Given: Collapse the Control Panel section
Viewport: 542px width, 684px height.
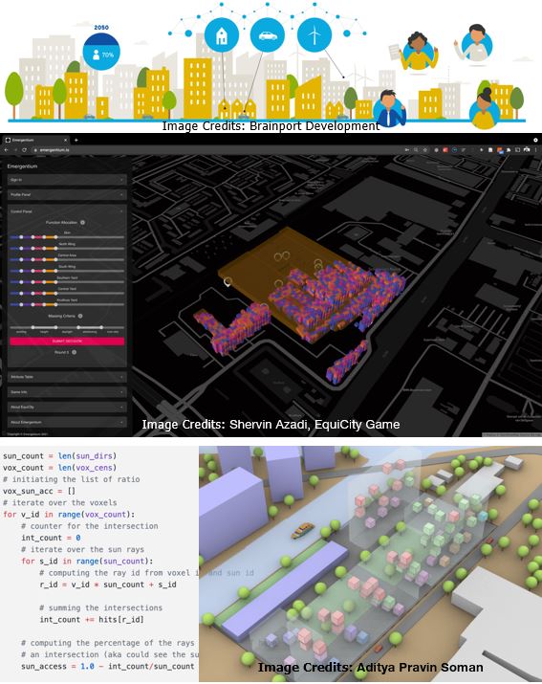Looking at the screenshot, I should pyautogui.click(x=67, y=211).
